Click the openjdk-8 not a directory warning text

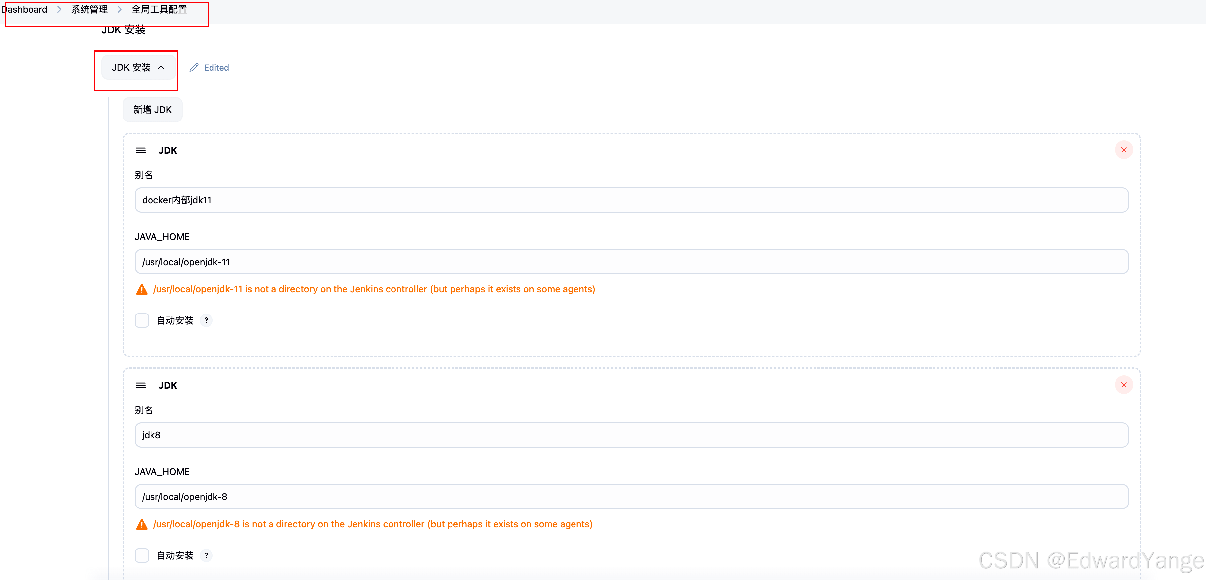pyautogui.click(x=373, y=524)
